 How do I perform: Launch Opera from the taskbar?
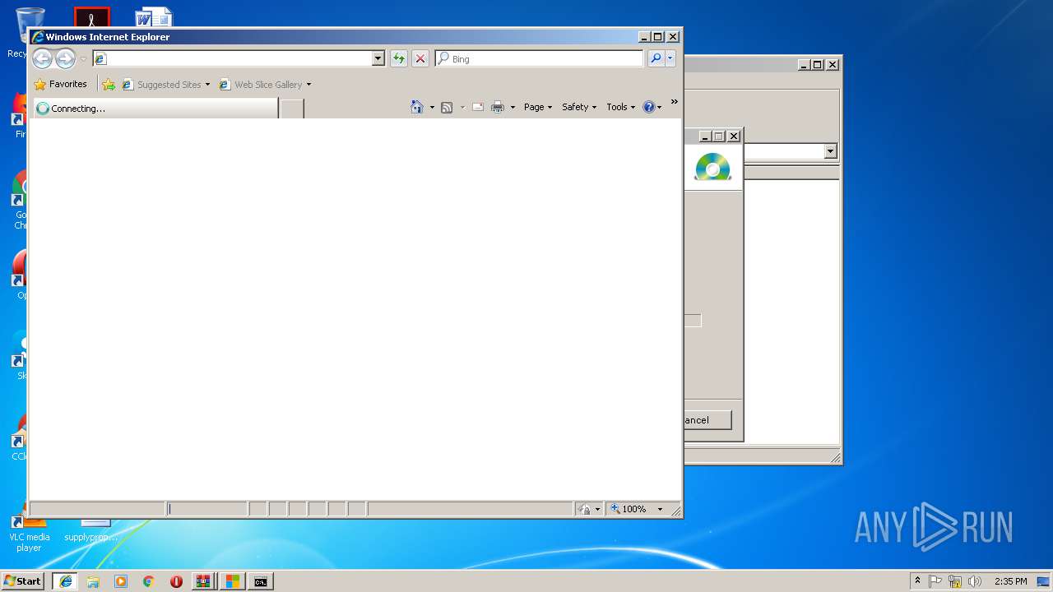pyautogui.click(x=176, y=581)
